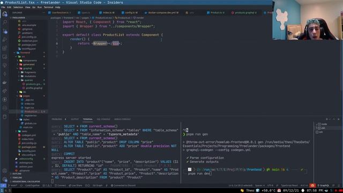Click the GraphQL status bar item

pos(323,185)
